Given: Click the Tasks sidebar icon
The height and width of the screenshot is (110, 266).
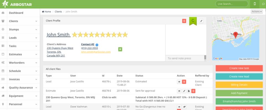Looking at the screenshot, I should tap(3, 46).
